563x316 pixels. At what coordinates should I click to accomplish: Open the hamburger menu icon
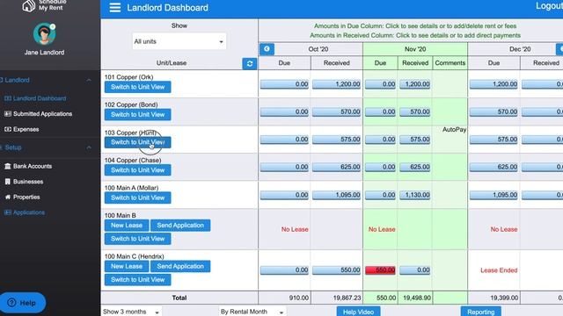click(x=115, y=8)
